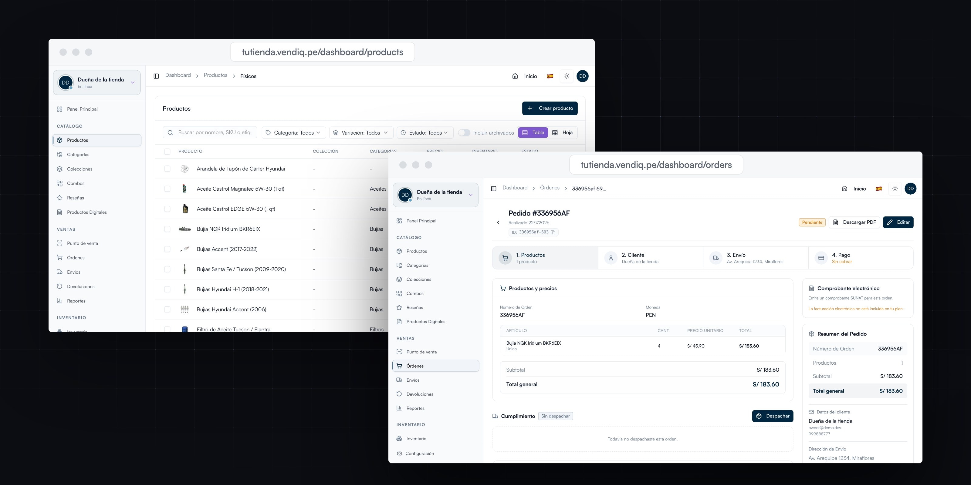971x485 pixels.
Task: Copy the order ID 336956af-693
Action: [x=553, y=232]
